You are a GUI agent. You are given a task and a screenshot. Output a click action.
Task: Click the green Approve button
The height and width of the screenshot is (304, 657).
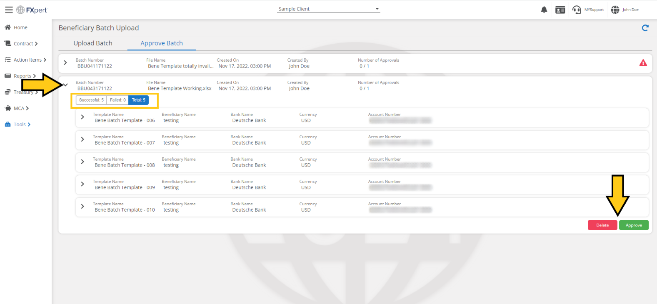pos(634,225)
